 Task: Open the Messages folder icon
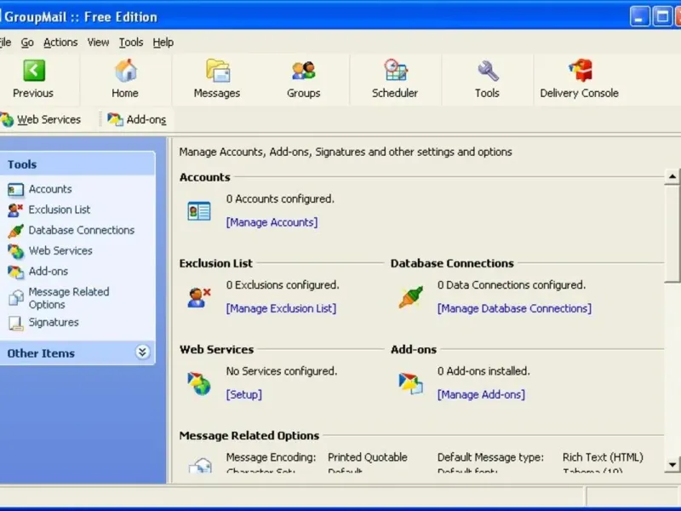(x=217, y=71)
